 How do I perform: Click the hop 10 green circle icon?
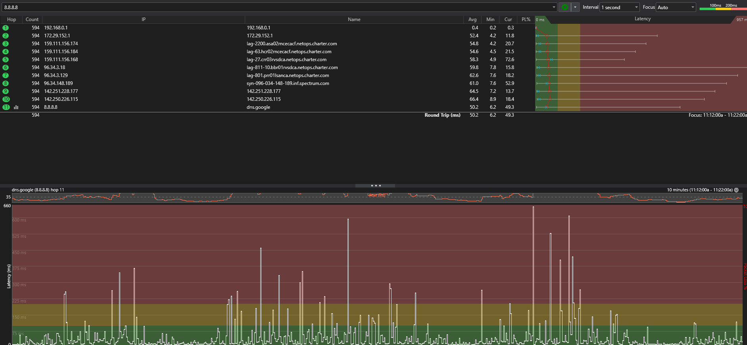coord(6,99)
